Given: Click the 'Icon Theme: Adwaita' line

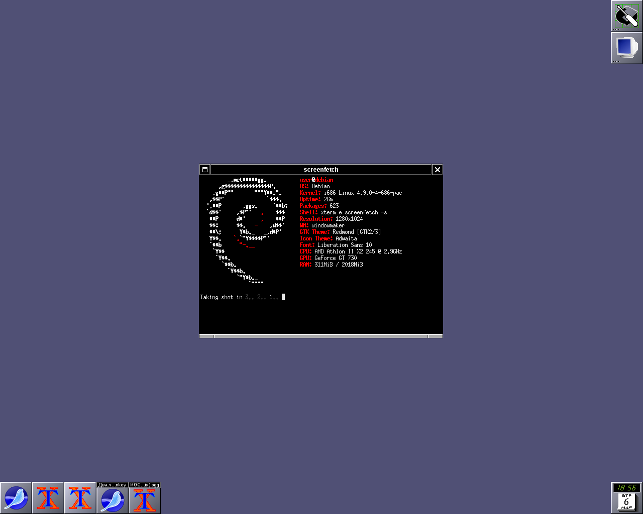Looking at the screenshot, I should tap(329, 238).
